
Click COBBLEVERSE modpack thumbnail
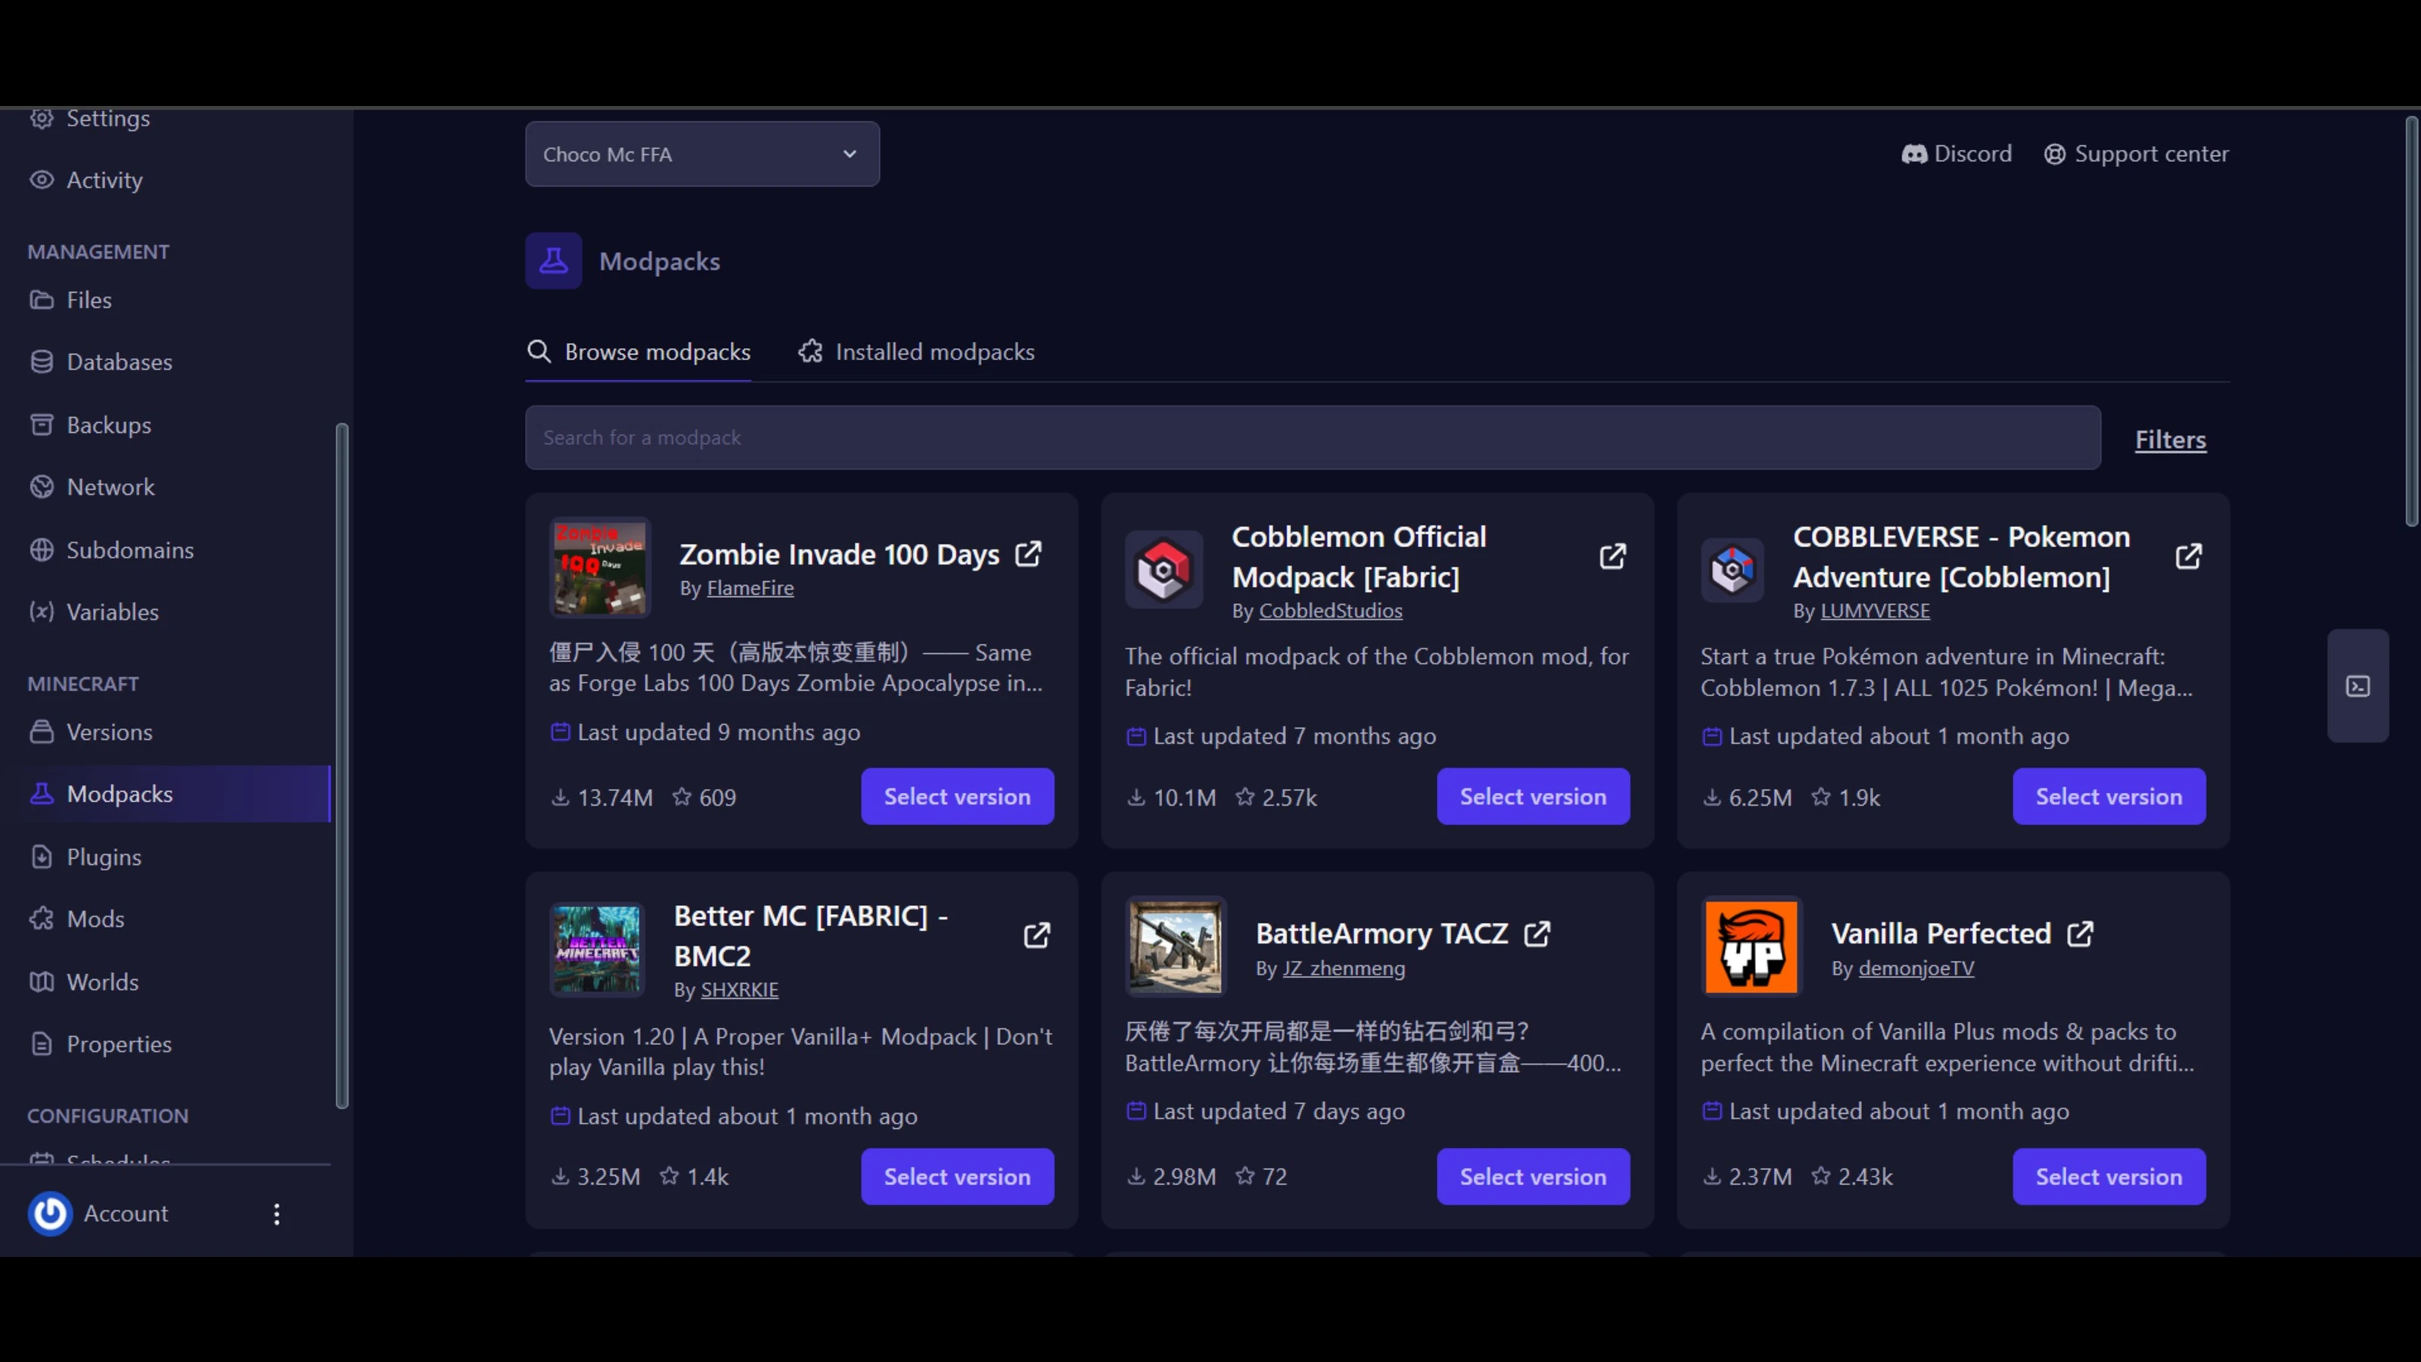1732,569
